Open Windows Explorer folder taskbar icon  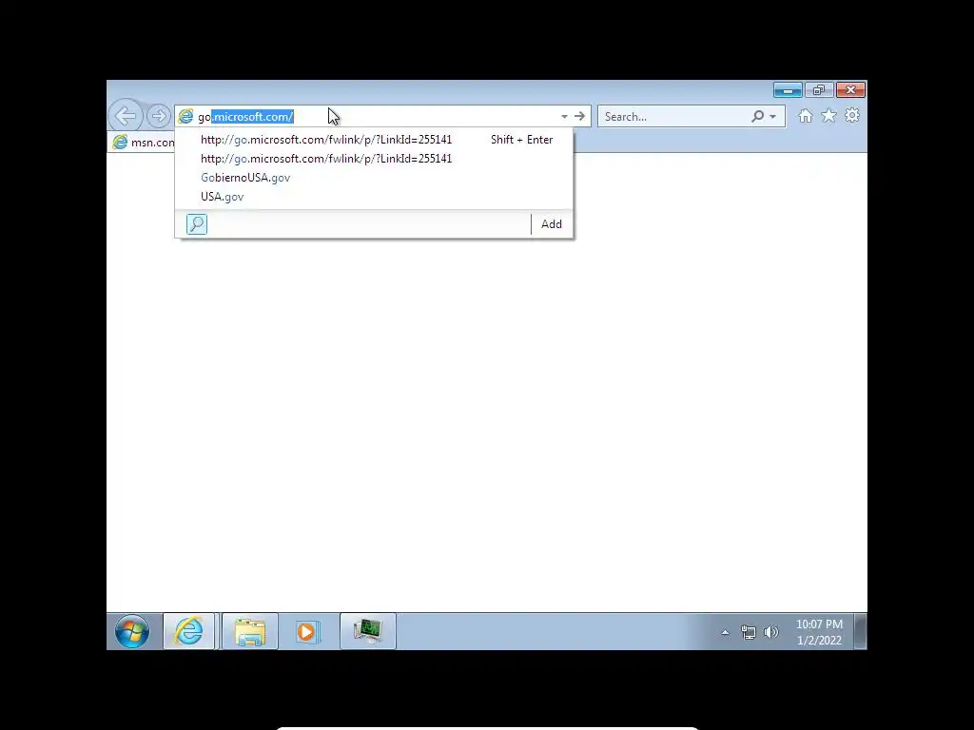click(x=250, y=631)
